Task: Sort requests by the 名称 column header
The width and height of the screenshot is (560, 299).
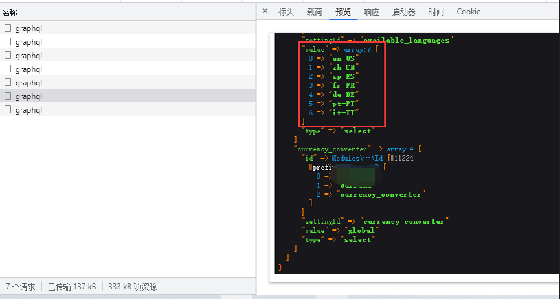Action: tap(10, 12)
